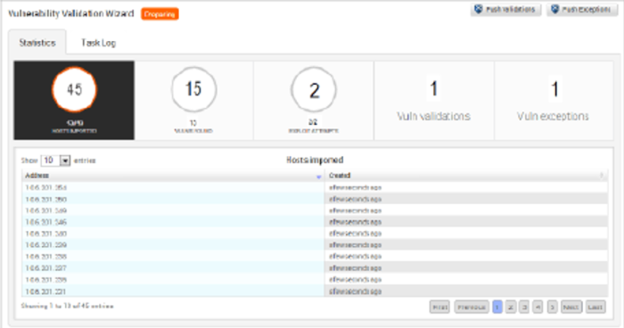Click the Next pagination button

pos(571,307)
